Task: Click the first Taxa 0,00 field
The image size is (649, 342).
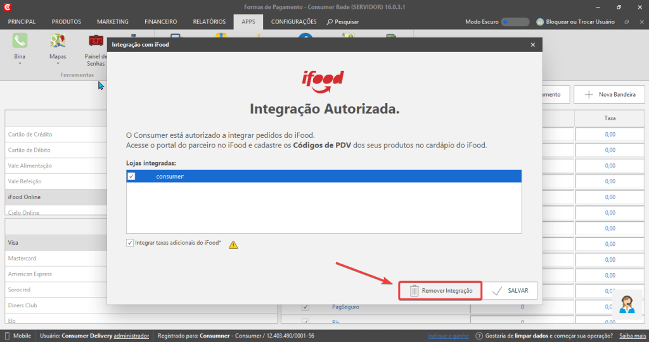Action: pyautogui.click(x=610, y=134)
